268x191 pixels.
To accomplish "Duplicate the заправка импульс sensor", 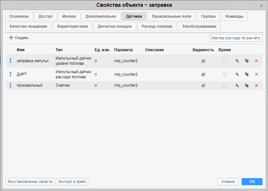I will (x=247, y=61).
